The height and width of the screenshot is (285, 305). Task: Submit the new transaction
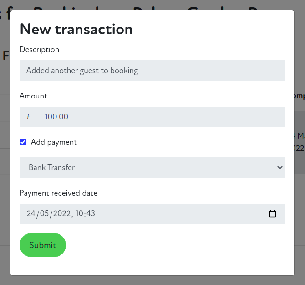(43, 245)
